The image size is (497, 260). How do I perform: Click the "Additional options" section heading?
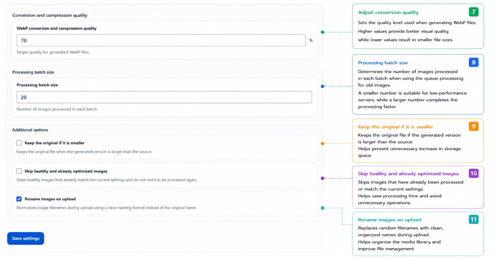tap(30, 130)
